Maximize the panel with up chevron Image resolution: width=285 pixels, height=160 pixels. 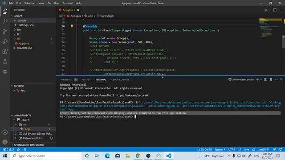(276, 80)
